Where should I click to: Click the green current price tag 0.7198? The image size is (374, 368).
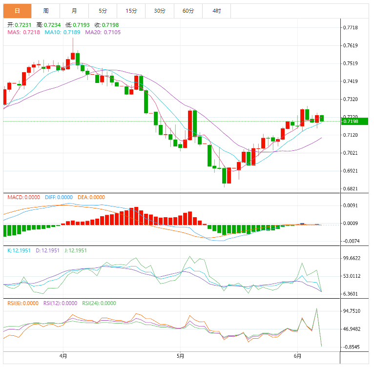pyautogui.click(x=354, y=122)
